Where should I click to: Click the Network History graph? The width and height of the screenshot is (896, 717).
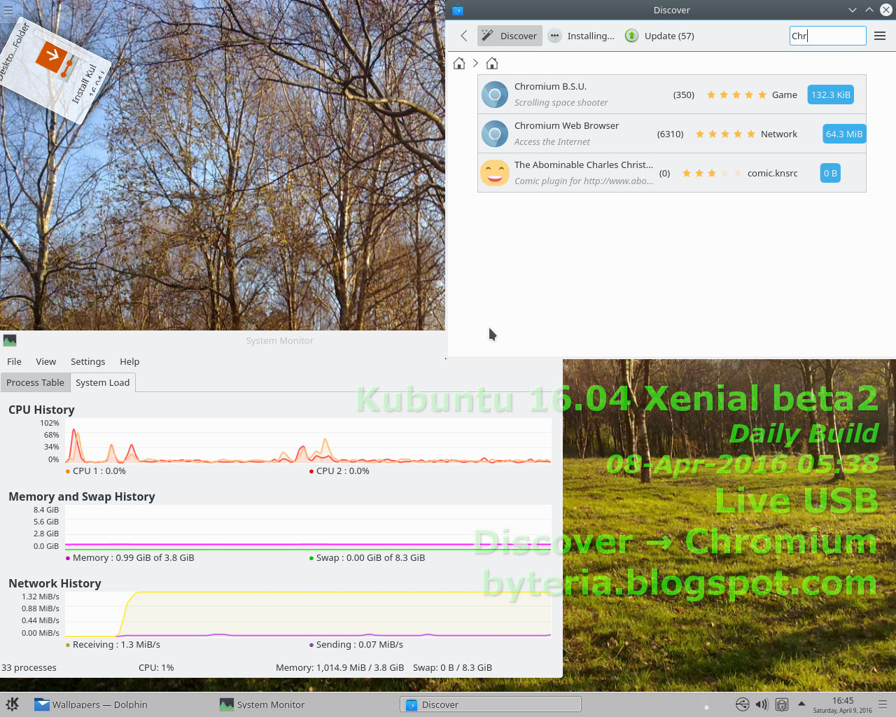coord(308,614)
